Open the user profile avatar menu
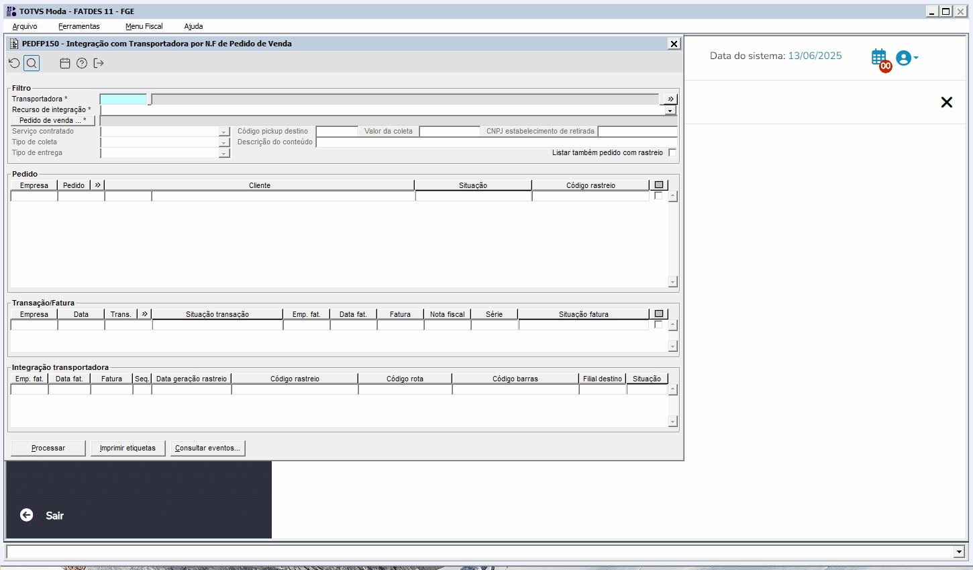 click(907, 58)
